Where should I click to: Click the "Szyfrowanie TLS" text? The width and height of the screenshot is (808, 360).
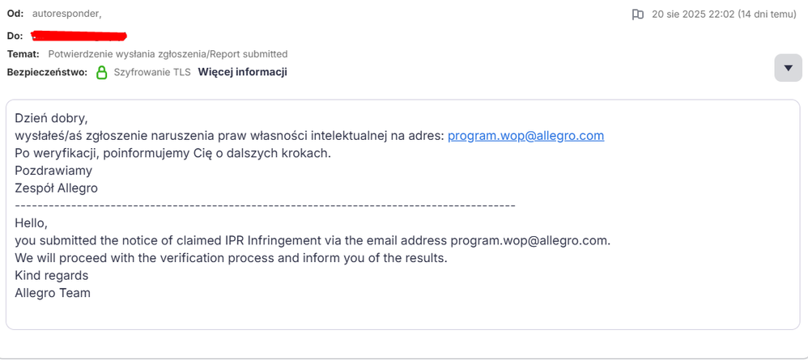point(152,72)
